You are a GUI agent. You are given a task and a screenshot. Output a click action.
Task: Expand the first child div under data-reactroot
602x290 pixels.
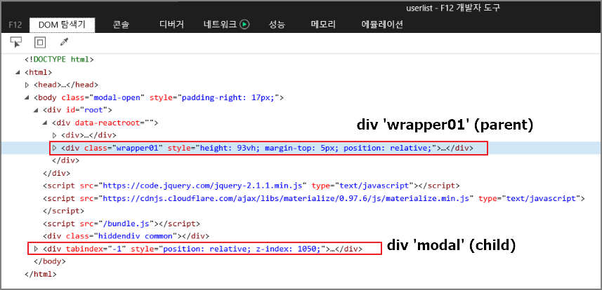pyautogui.click(x=54, y=135)
